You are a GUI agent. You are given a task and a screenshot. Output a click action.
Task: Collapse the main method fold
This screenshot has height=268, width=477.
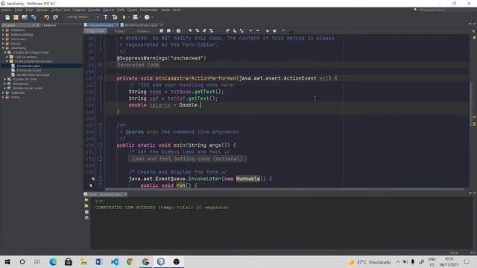point(100,145)
